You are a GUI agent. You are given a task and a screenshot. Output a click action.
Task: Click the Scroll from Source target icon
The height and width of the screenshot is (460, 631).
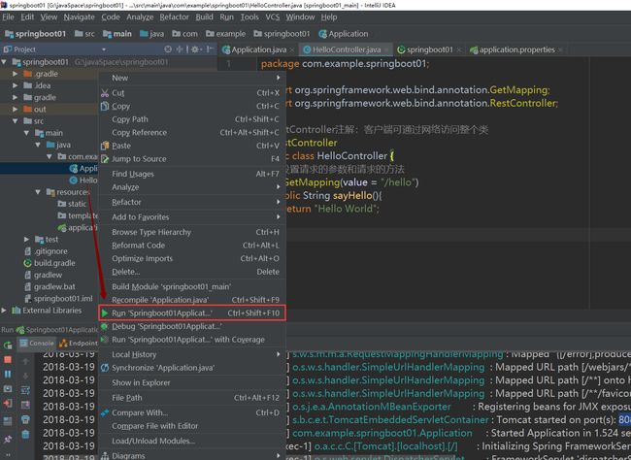click(x=168, y=49)
